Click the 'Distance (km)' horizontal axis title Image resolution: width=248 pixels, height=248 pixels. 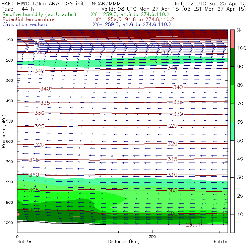point(124,242)
